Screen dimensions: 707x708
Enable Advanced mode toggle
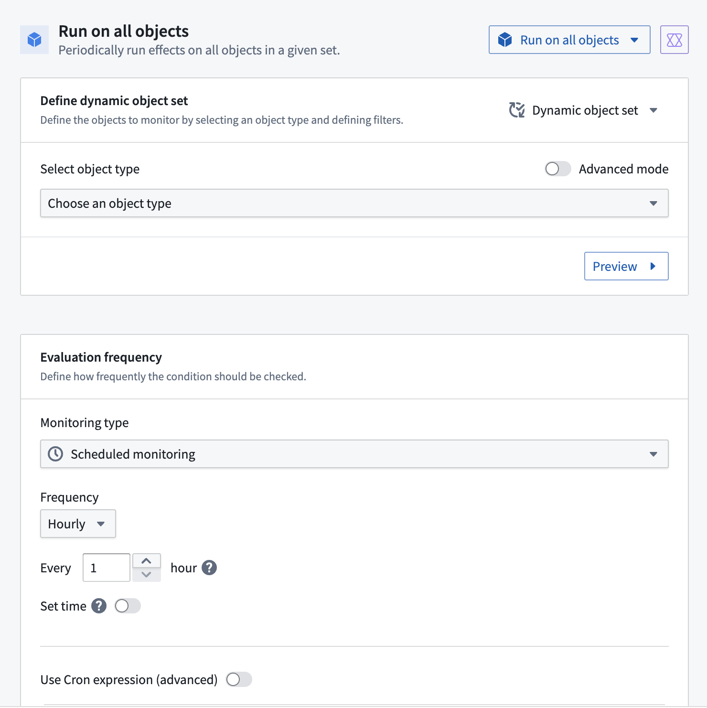tap(557, 169)
